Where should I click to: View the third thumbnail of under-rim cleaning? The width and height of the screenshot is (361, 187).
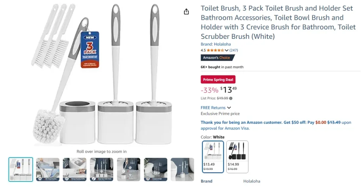tap(74, 169)
